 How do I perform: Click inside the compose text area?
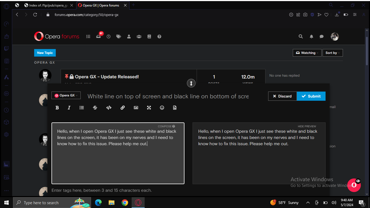118,153
